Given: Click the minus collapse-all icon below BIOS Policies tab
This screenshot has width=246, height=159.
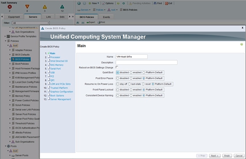Looking at the screenshot, I should tap(83, 23).
